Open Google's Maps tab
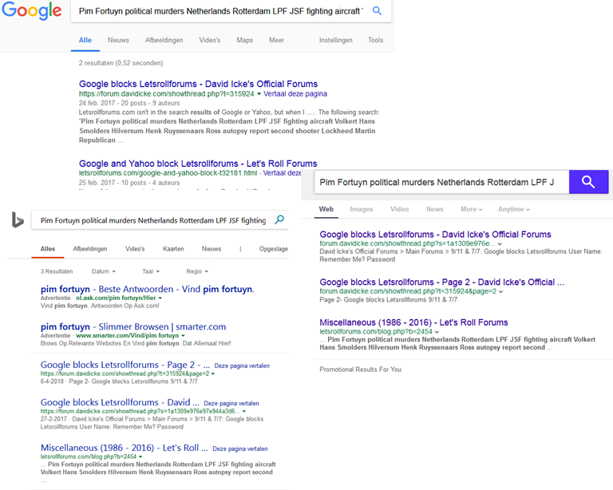Image resolution: width=613 pixels, height=490 pixels. coord(245,40)
